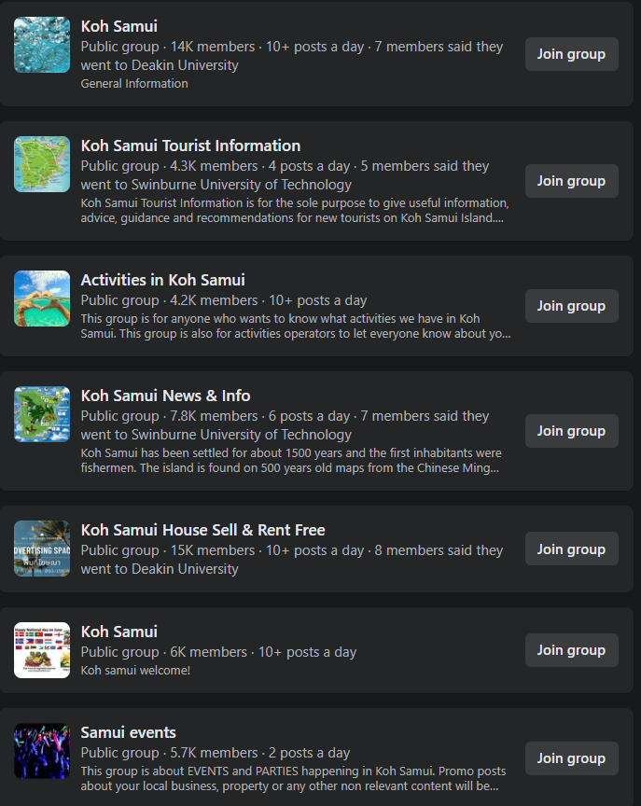Open the Koh Samui water splash group thumbnail

[42, 45]
